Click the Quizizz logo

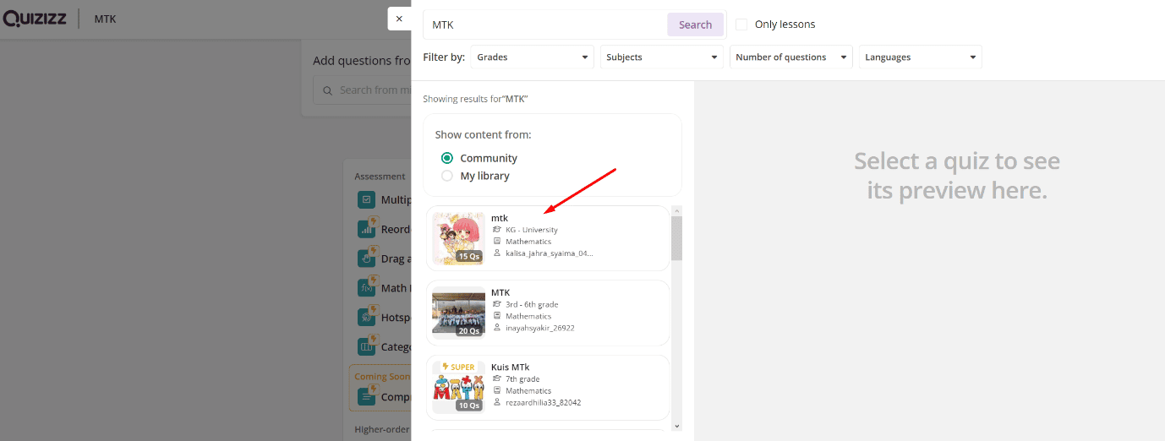[33, 19]
